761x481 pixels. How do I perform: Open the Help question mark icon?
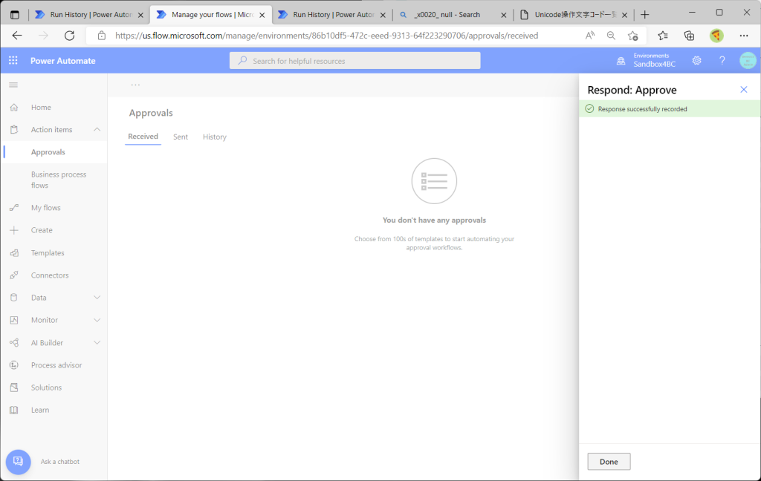point(722,61)
